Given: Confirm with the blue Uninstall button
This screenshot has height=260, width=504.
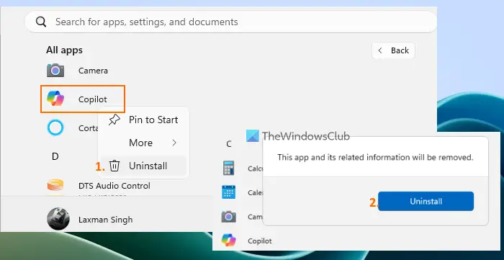Looking at the screenshot, I should click(x=426, y=202).
